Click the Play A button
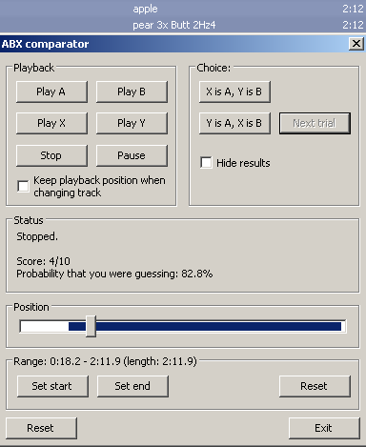Screen dimensions: 366x447 [51, 91]
